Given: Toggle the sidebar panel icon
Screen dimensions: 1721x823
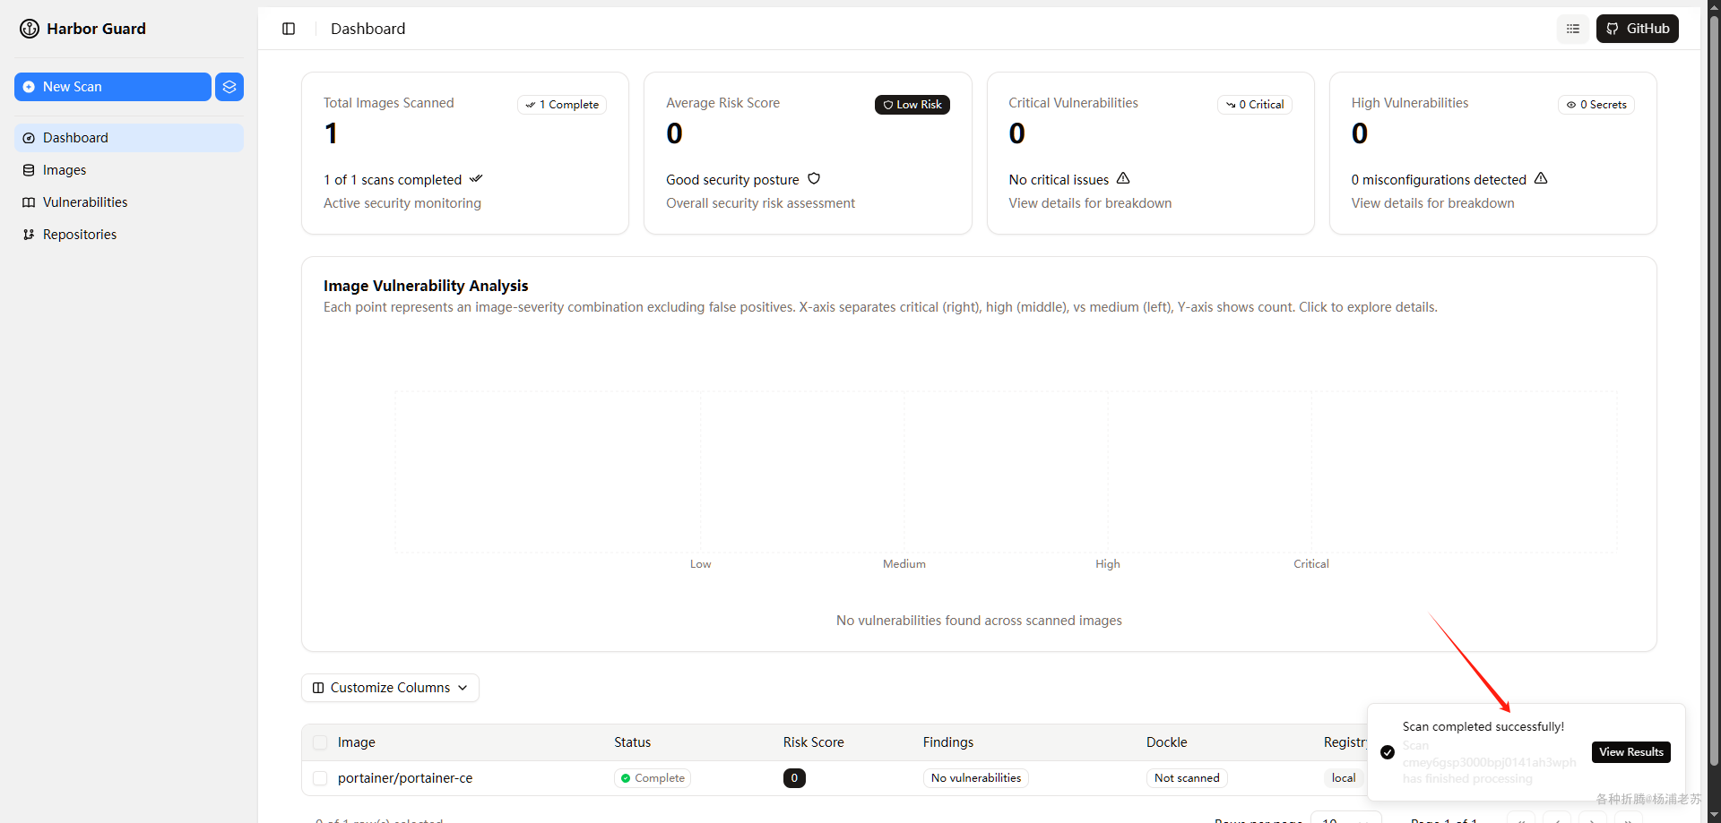Looking at the screenshot, I should (289, 29).
